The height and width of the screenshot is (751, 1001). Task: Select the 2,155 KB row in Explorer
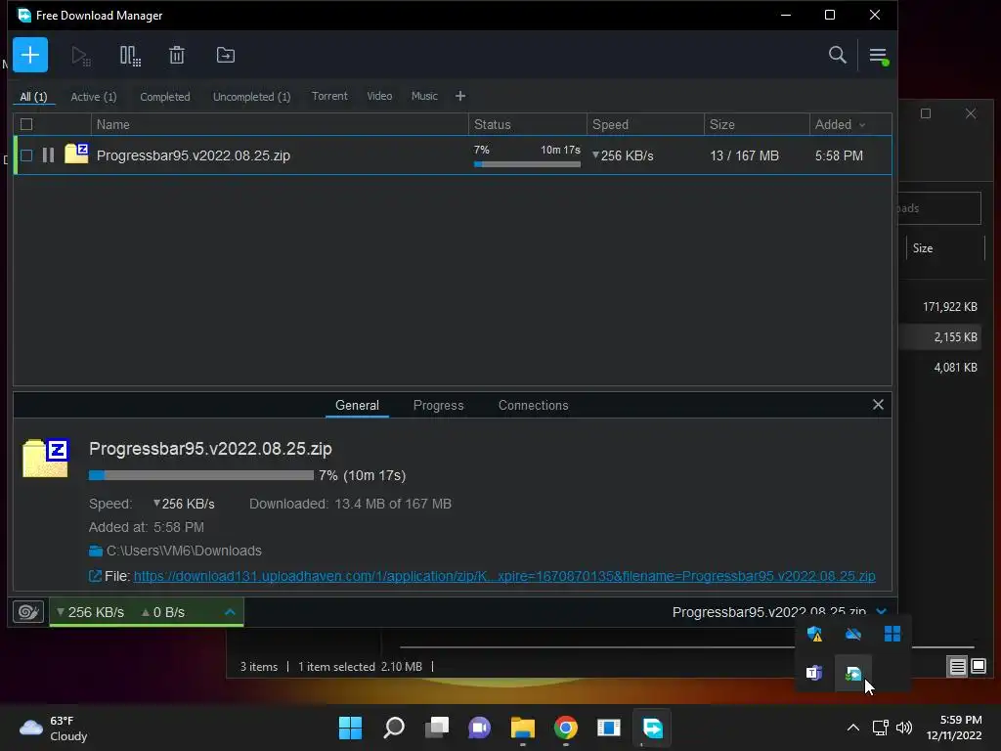939,337
